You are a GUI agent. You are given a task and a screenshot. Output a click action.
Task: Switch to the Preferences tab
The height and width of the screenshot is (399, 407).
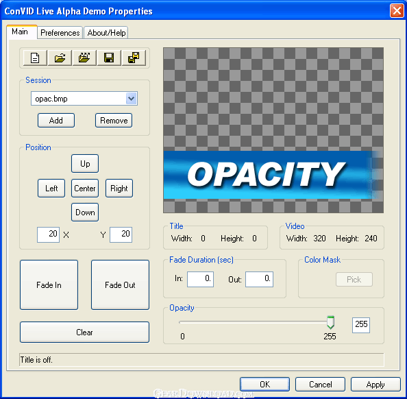pos(60,33)
